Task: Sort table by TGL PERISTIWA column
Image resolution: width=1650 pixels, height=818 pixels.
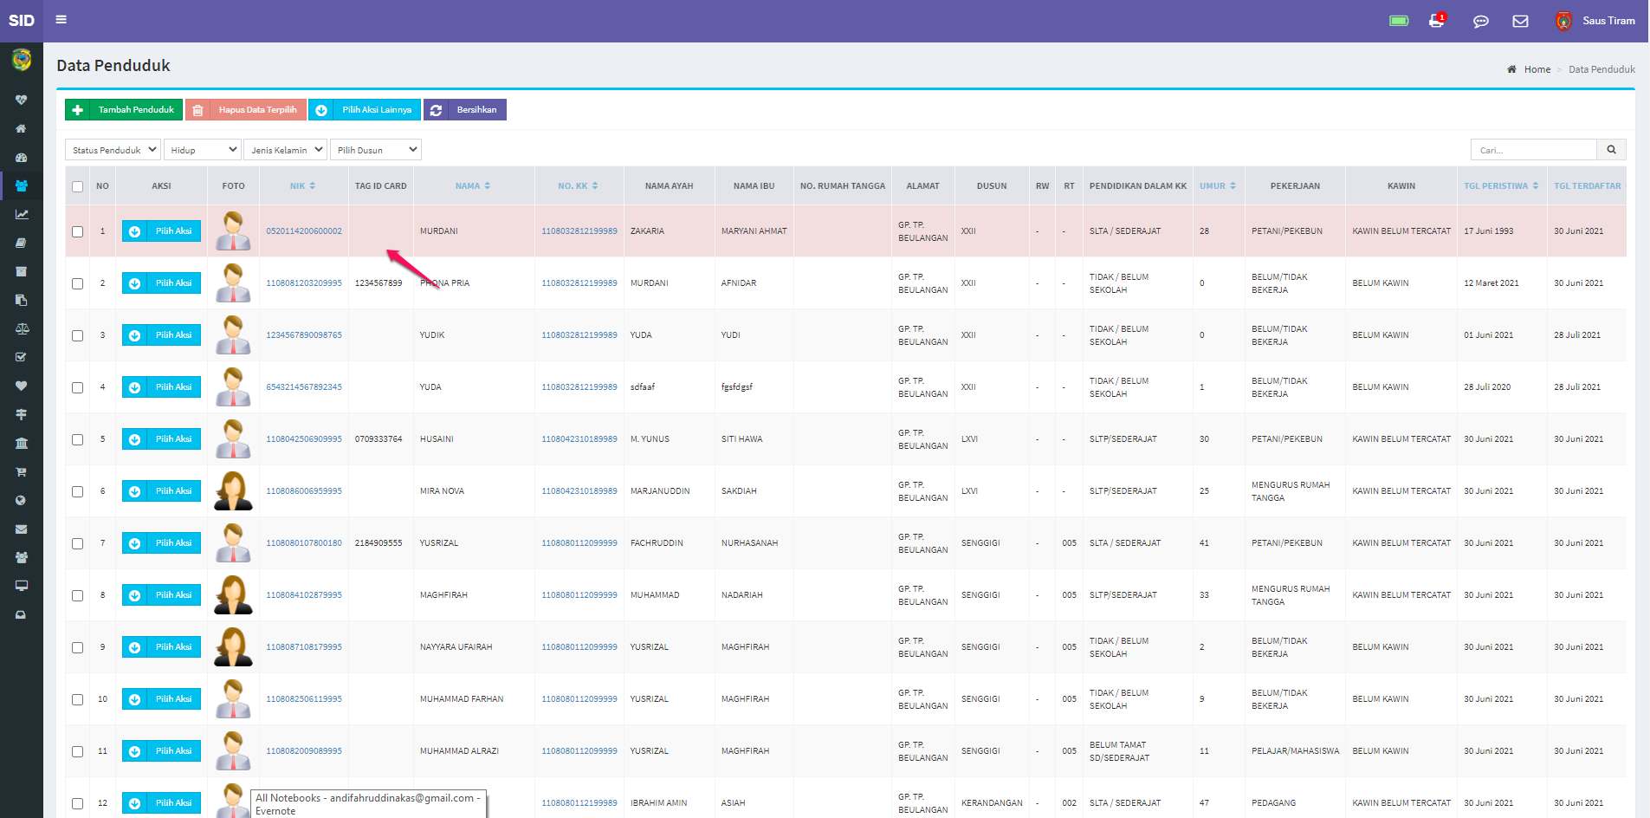Action: (x=1501, y=185)
